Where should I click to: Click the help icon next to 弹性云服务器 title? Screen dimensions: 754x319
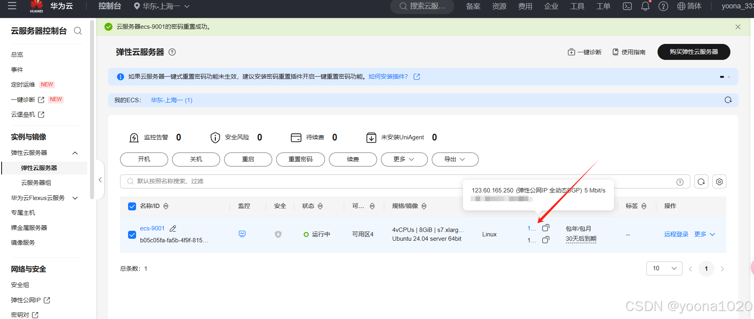tap(172, 52)
